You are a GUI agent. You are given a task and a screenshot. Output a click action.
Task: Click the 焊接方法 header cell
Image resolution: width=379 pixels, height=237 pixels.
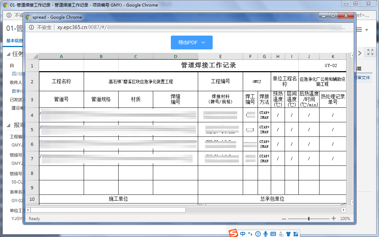pos(265,99)
